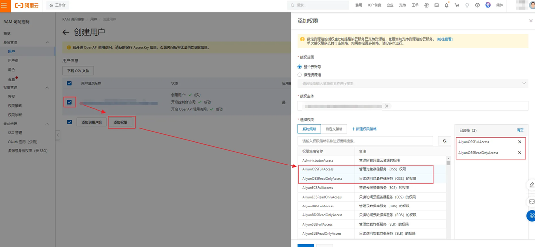The width and height of the screenshot is (535, 247).
Task: Click the back arrow beside 创建用户
Action: pyautogui.click(x=66, y=32)
